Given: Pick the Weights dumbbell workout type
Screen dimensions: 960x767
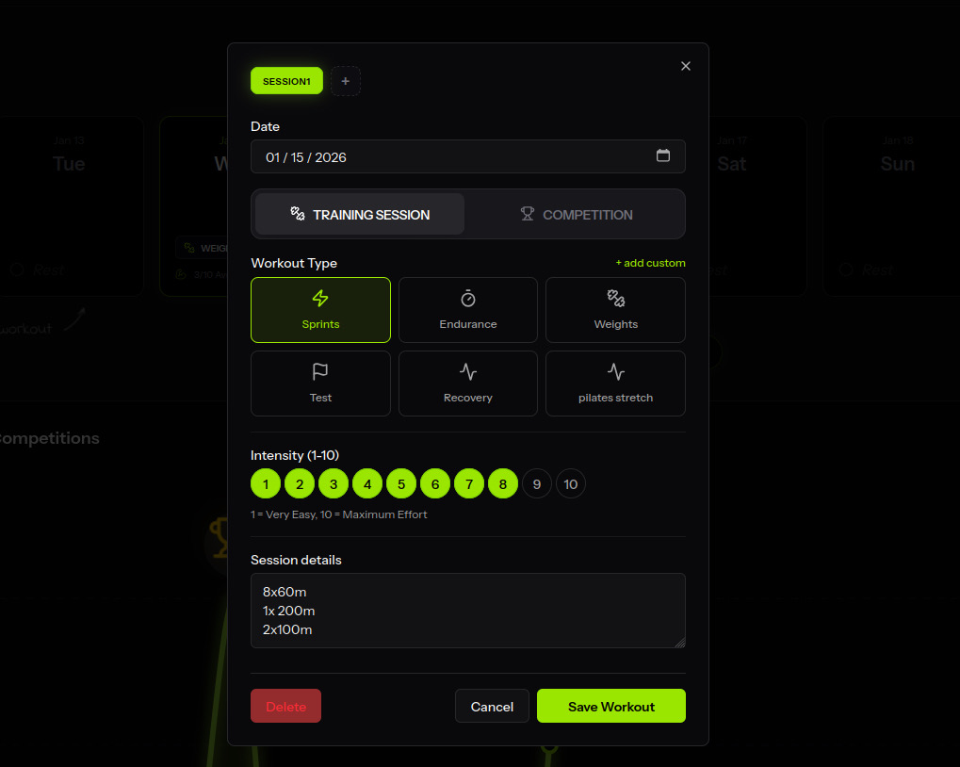Looking at the screenshot, I should coord(615,310).
